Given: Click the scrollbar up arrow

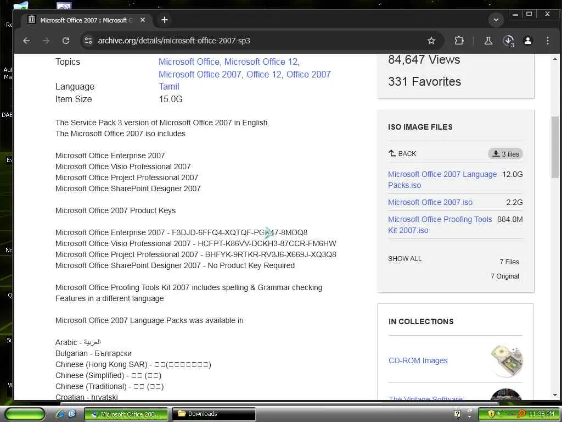Looking at the screenshot, I should coord(555,59).
